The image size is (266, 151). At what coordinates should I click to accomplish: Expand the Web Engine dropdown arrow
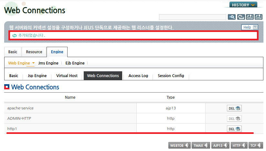[x=33, y=63]
